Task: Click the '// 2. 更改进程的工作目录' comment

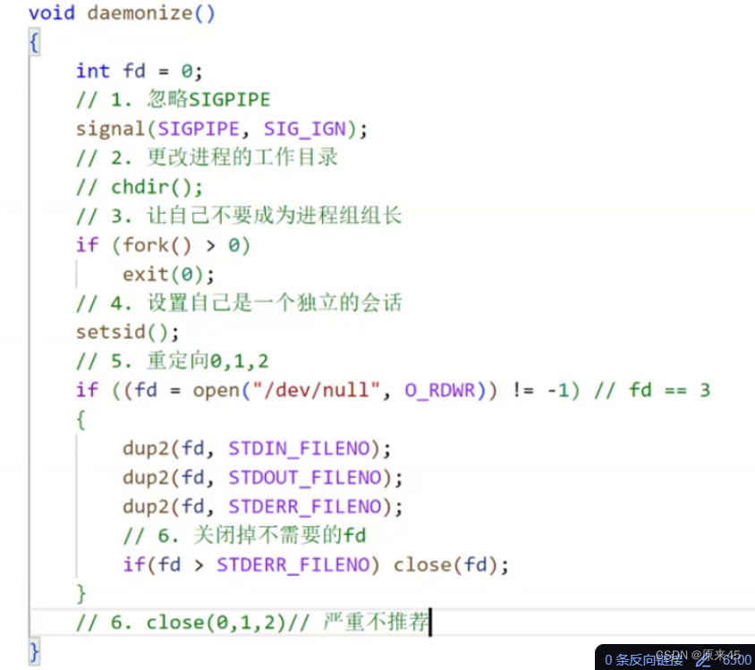Action: (207, 157)
